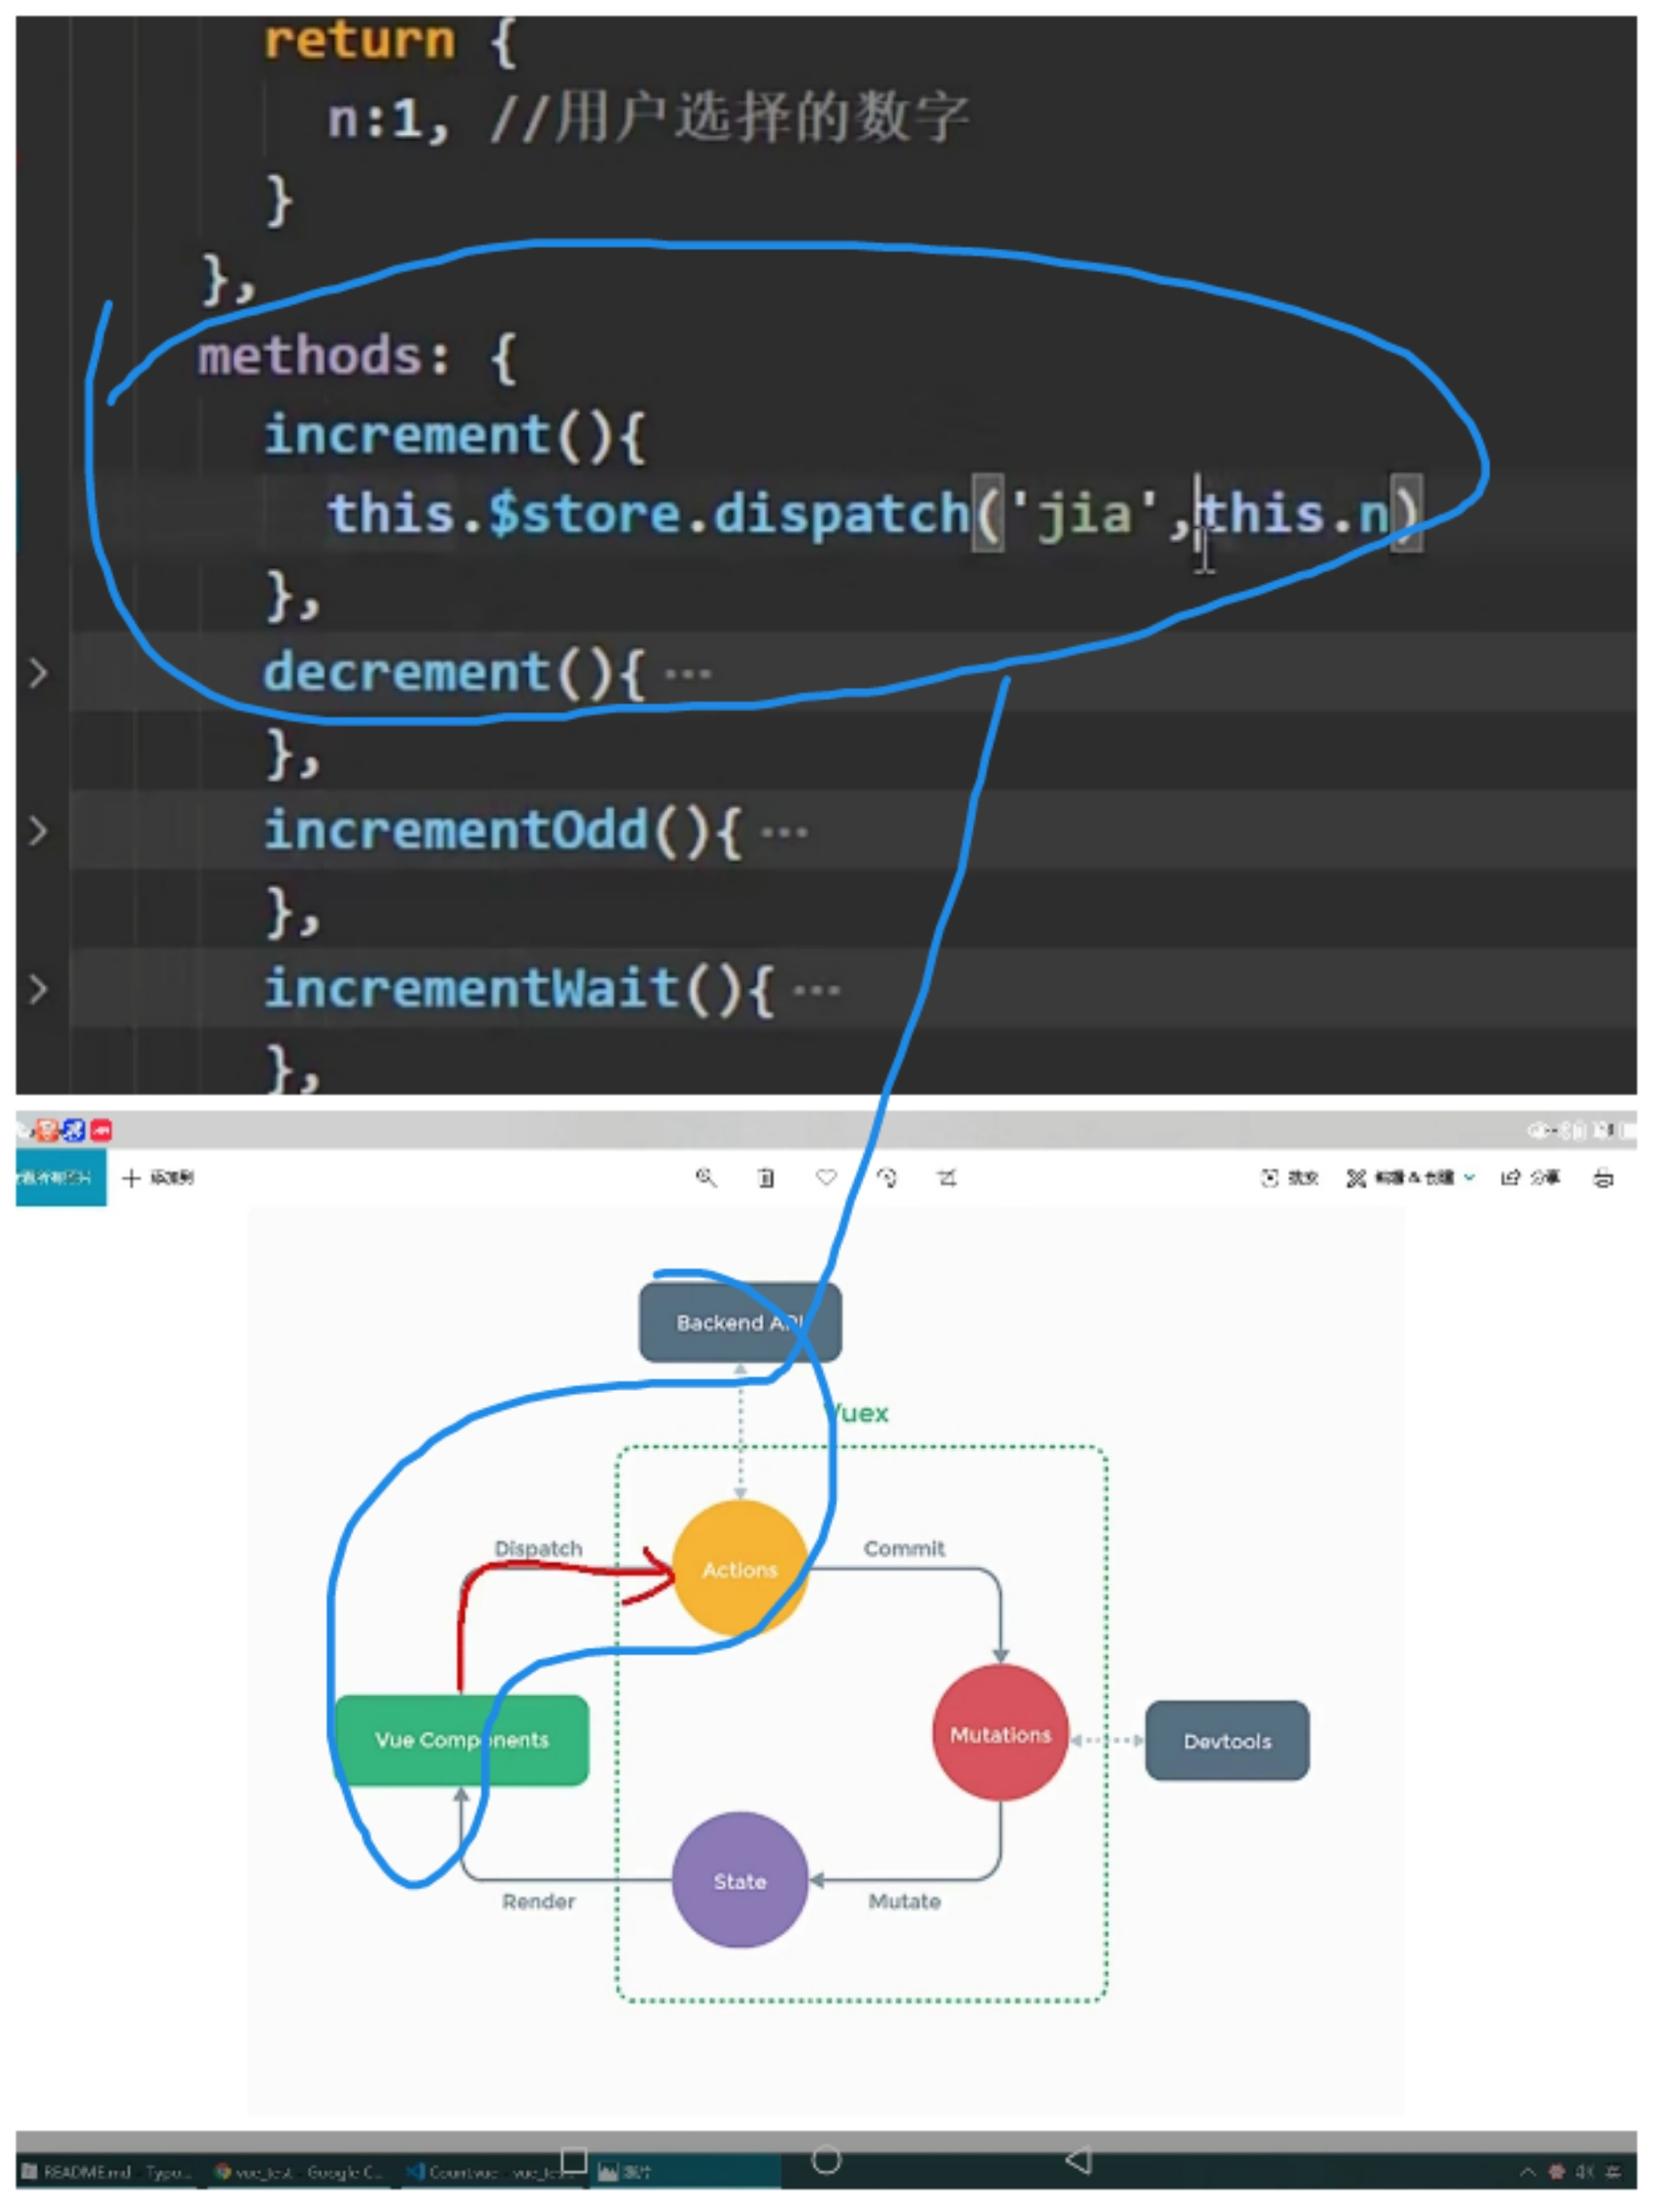This screenshot has width=1653, height=2205.
Task: Tap the Android back triangle button
Action: (1079, 2160)
